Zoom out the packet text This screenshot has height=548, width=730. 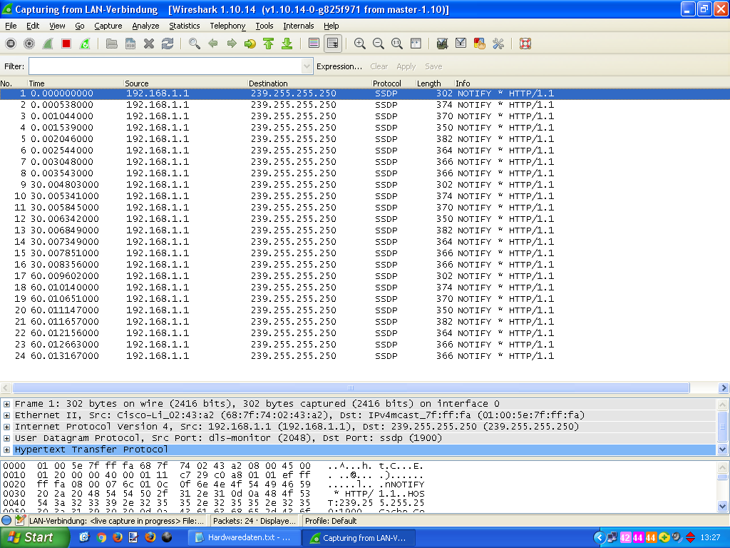(378, 44)
